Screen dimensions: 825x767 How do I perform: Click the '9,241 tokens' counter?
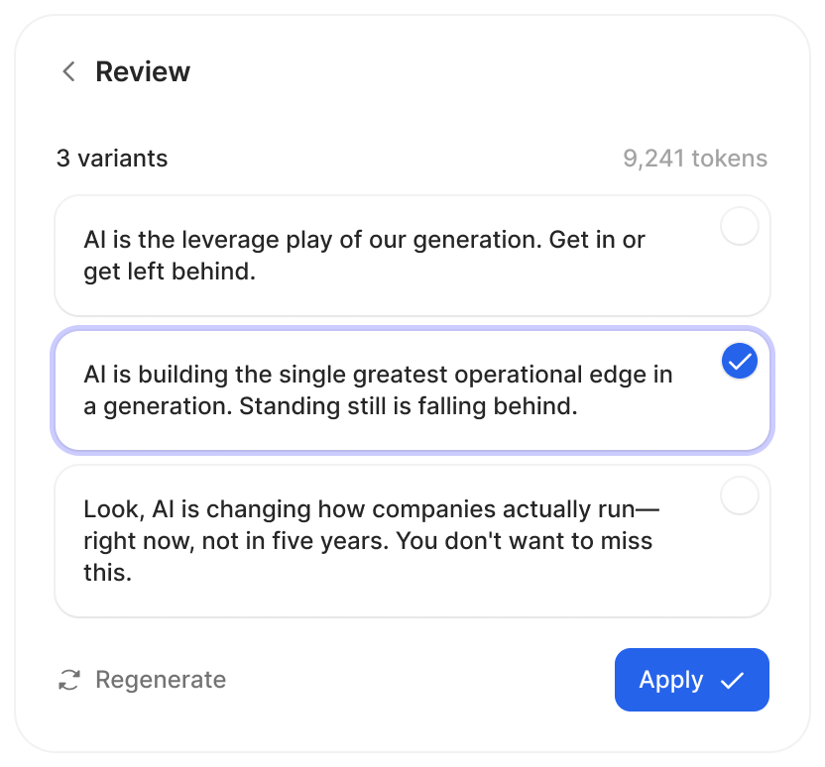point(694,159)
